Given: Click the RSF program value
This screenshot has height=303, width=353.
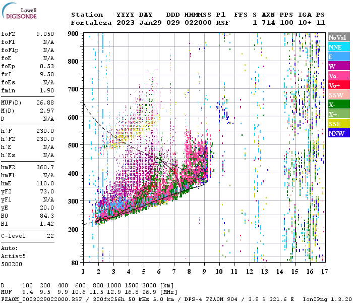Looking at the screenshot, I should pyautogui.click(x=223, y=23).
